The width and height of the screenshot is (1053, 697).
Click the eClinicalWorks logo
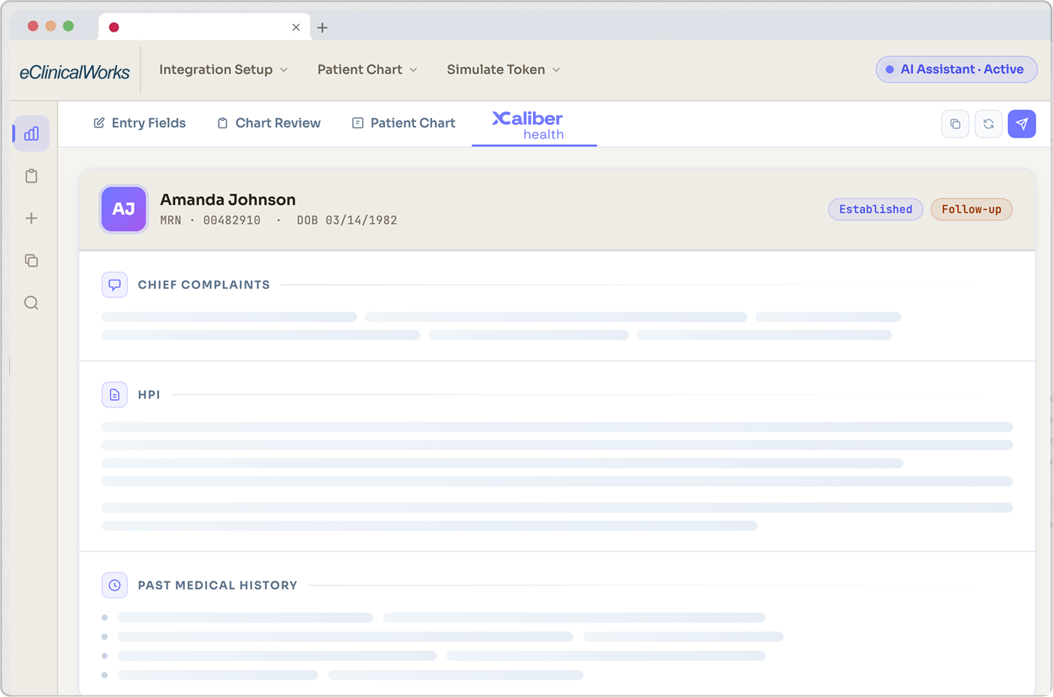pos(75,72)
